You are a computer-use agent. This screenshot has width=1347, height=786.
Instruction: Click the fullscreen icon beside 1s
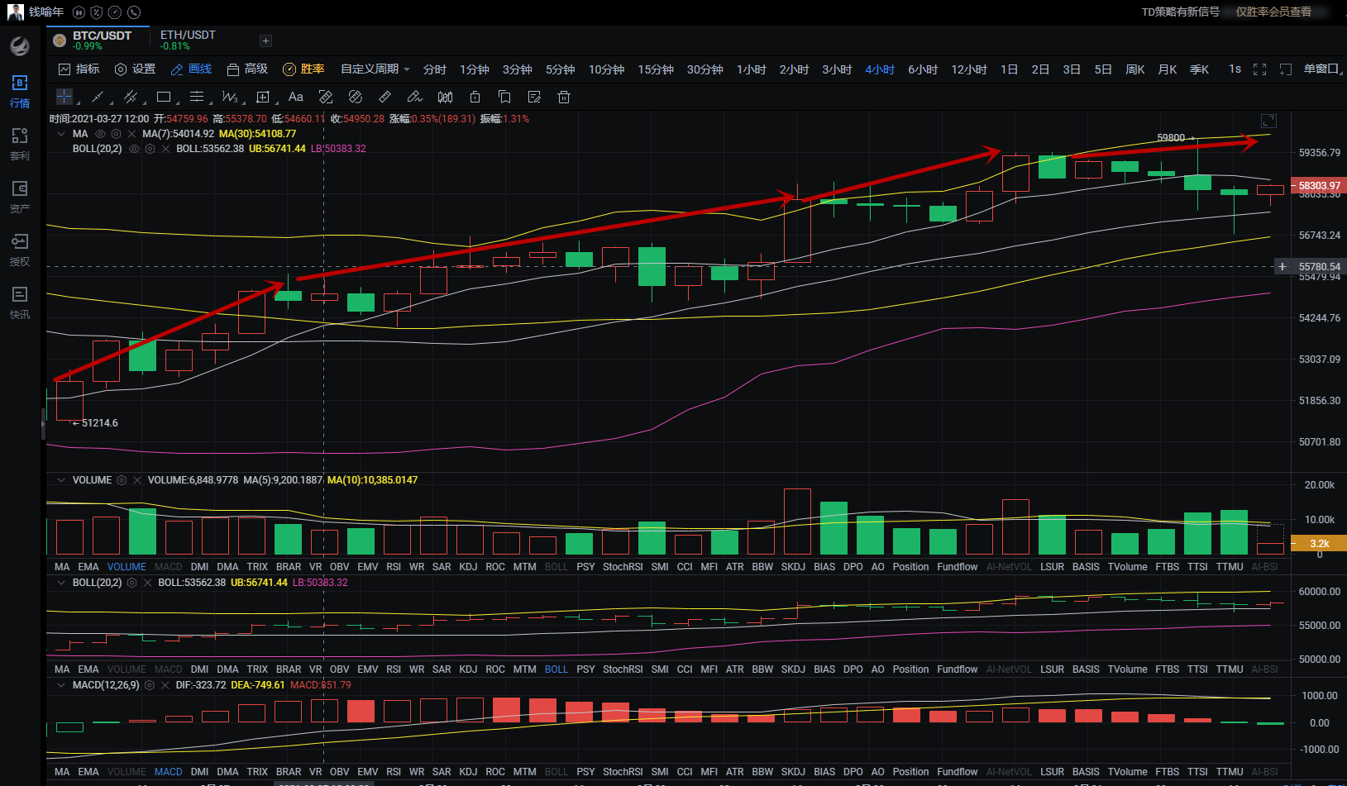[x=1259, y=69]
